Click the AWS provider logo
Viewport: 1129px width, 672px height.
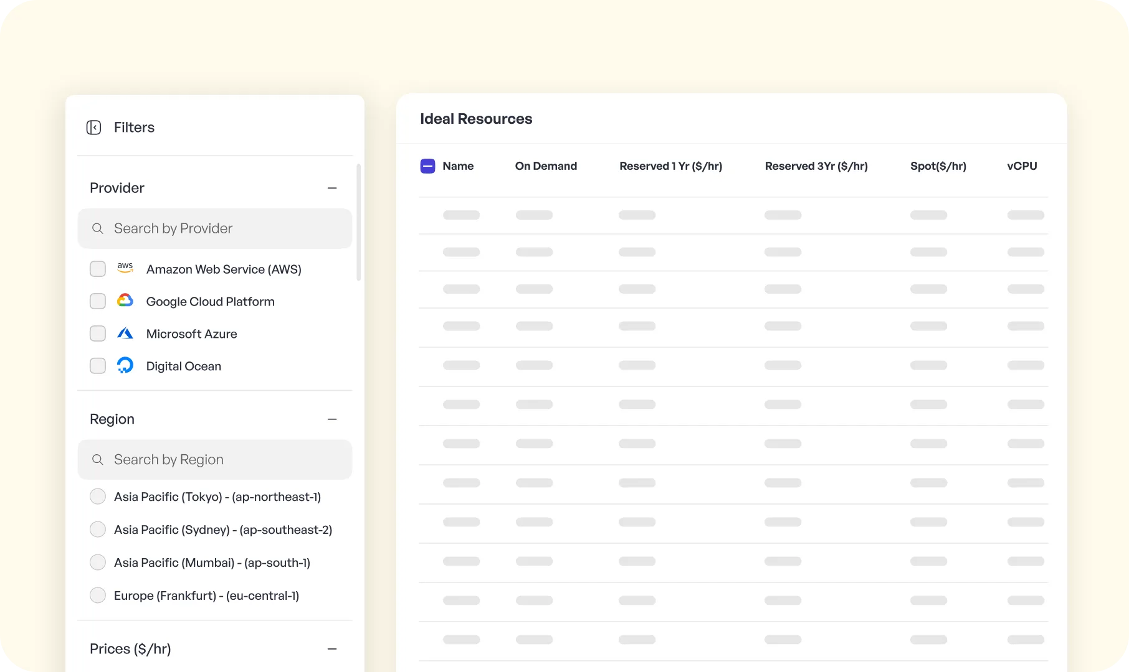pyautogui.click(x=125, y=268)
